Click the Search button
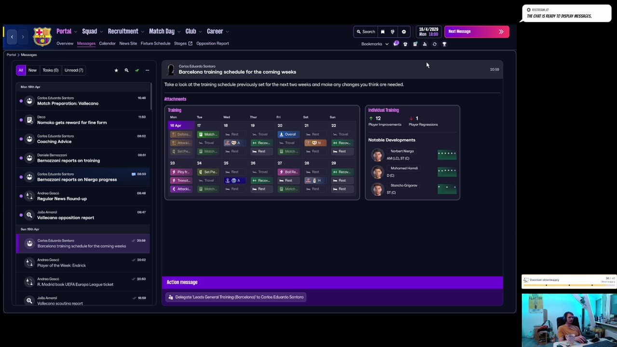Screen dimensions: 617x347 [x=366, y=32]
